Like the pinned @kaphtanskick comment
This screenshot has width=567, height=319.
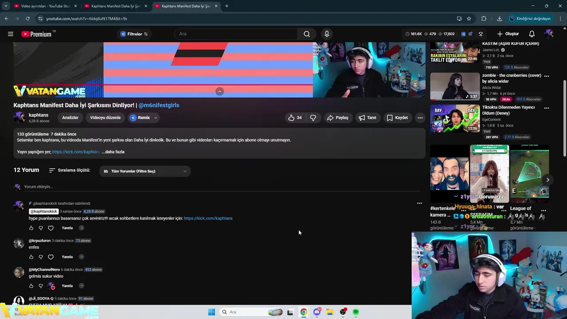pos(31,228)
